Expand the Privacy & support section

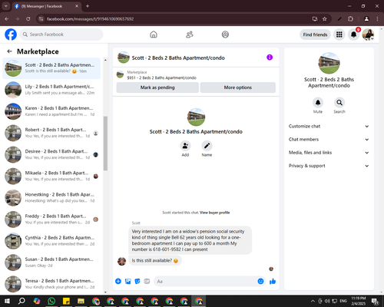click(x=329, y=166)
